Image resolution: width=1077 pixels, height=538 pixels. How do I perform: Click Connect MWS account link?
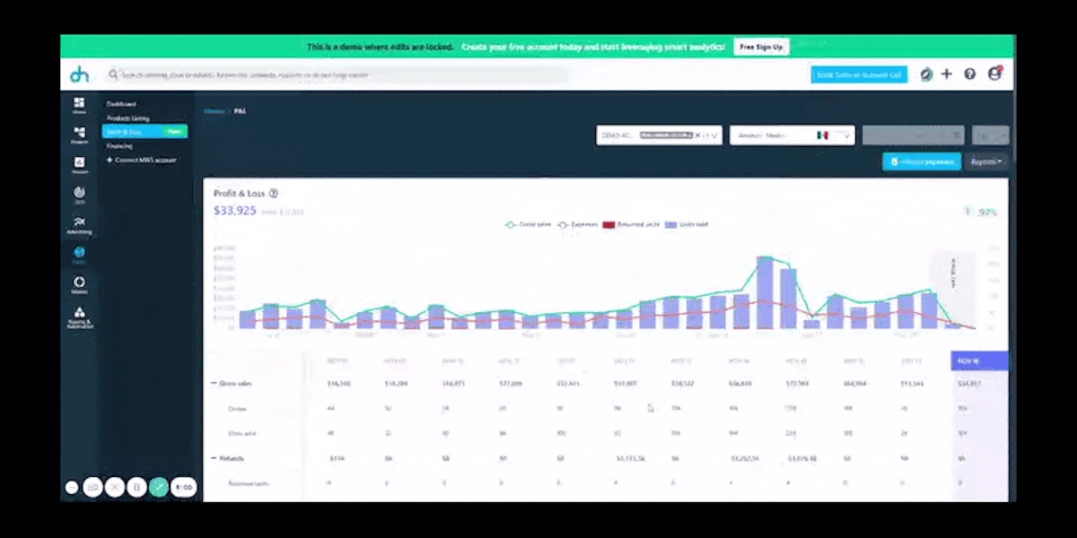[x=142, y=160]
